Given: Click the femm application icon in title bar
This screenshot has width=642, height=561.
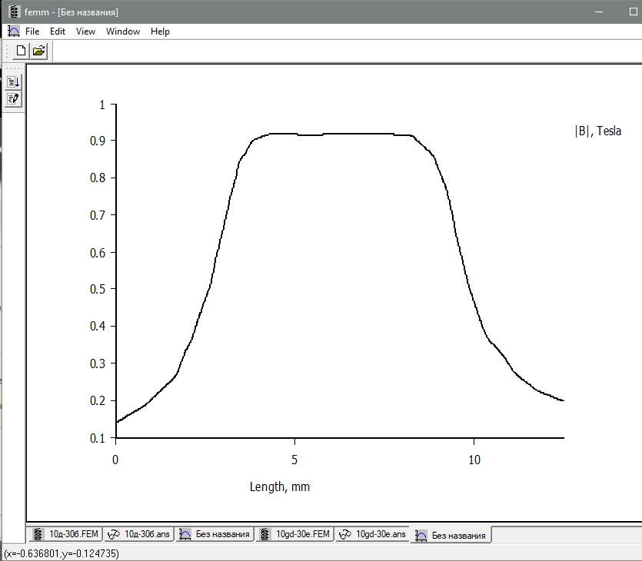Looking at the screenshot, I should point(15,12).
